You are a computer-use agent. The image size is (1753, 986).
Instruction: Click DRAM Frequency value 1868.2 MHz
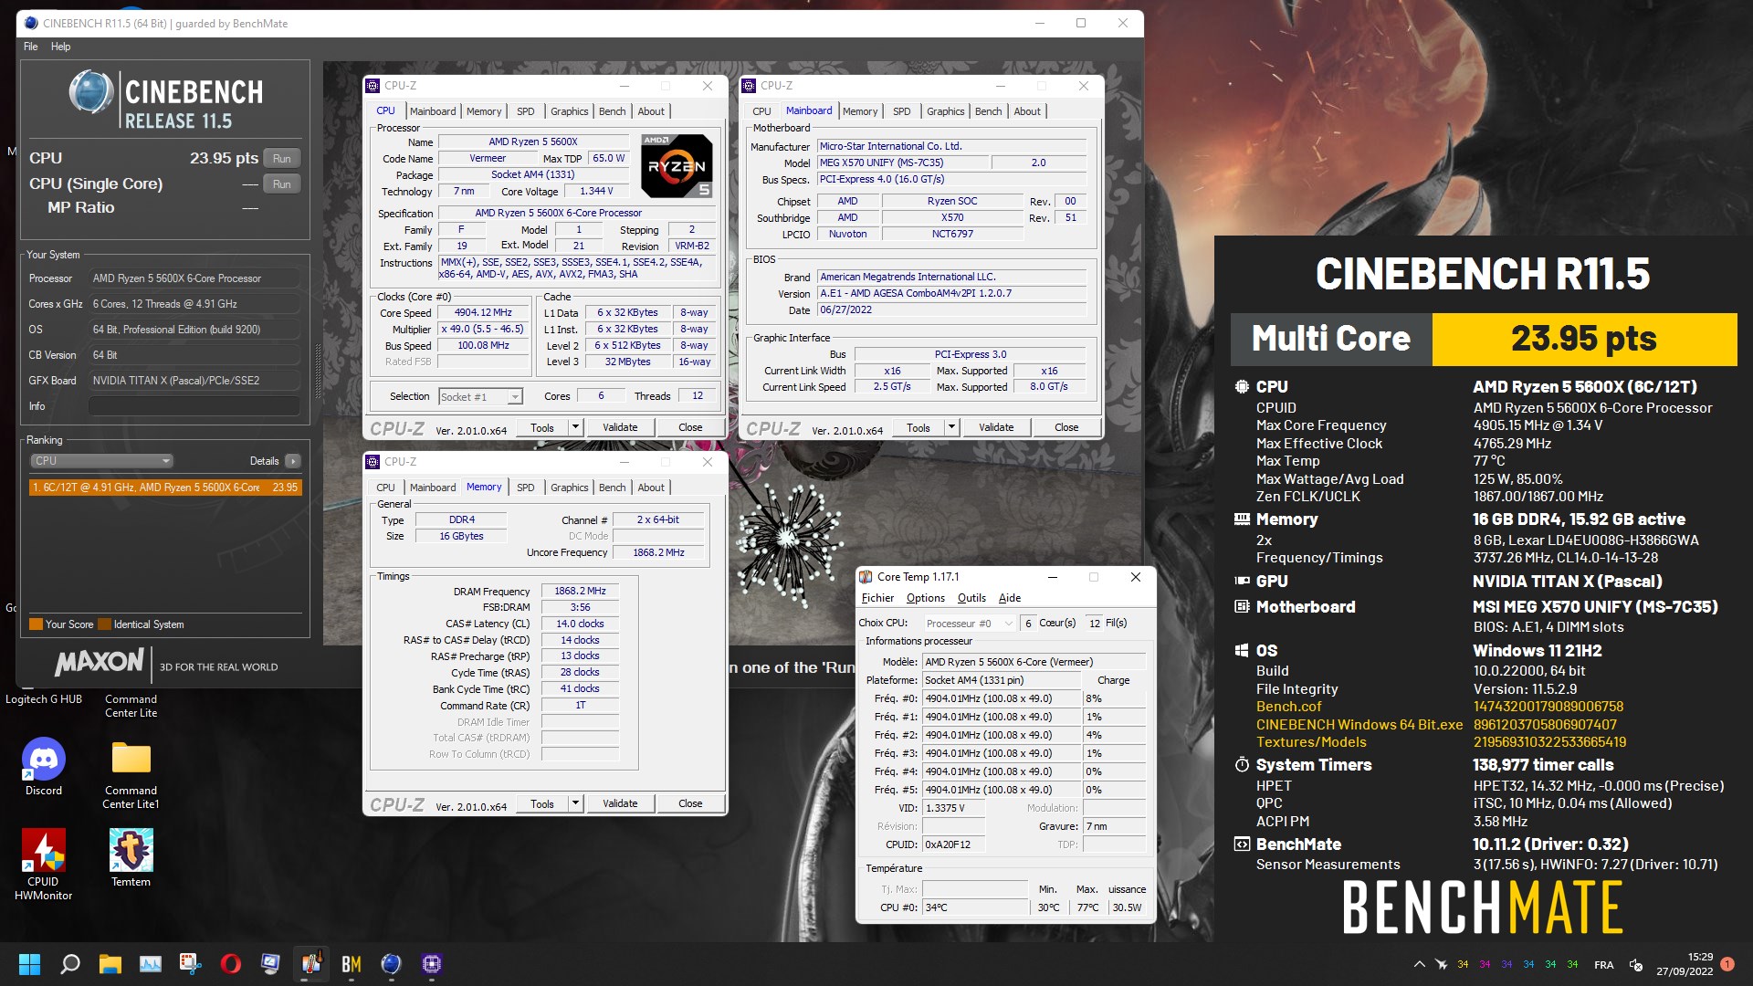tap(580, 591)
